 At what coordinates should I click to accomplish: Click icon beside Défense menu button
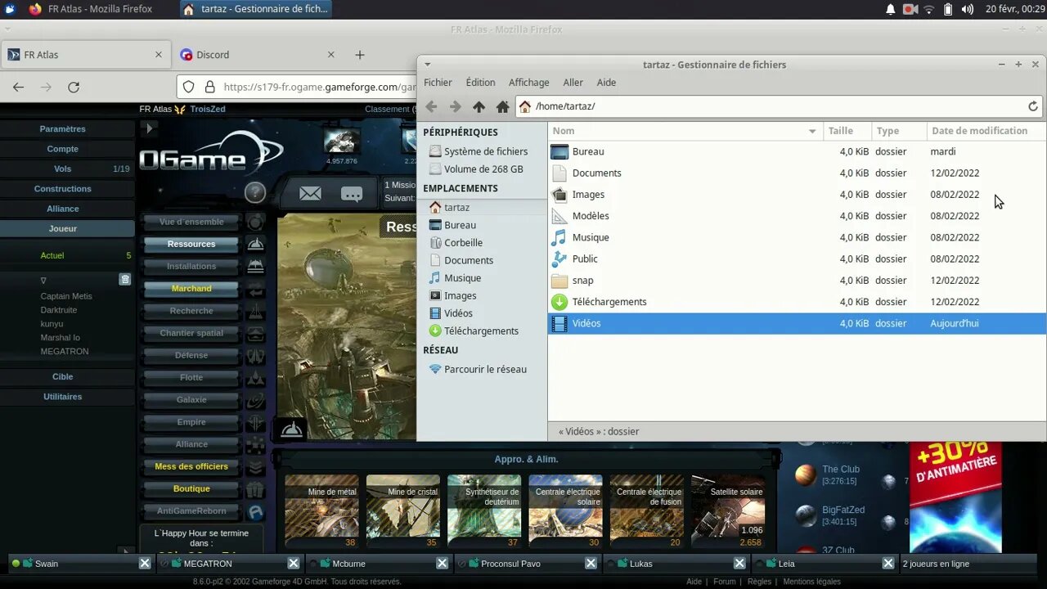point(256,355)
